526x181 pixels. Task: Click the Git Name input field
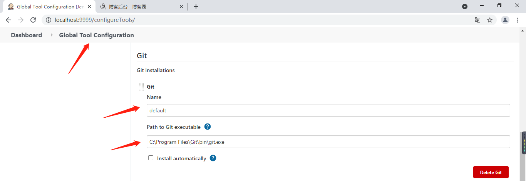point(328,110)
